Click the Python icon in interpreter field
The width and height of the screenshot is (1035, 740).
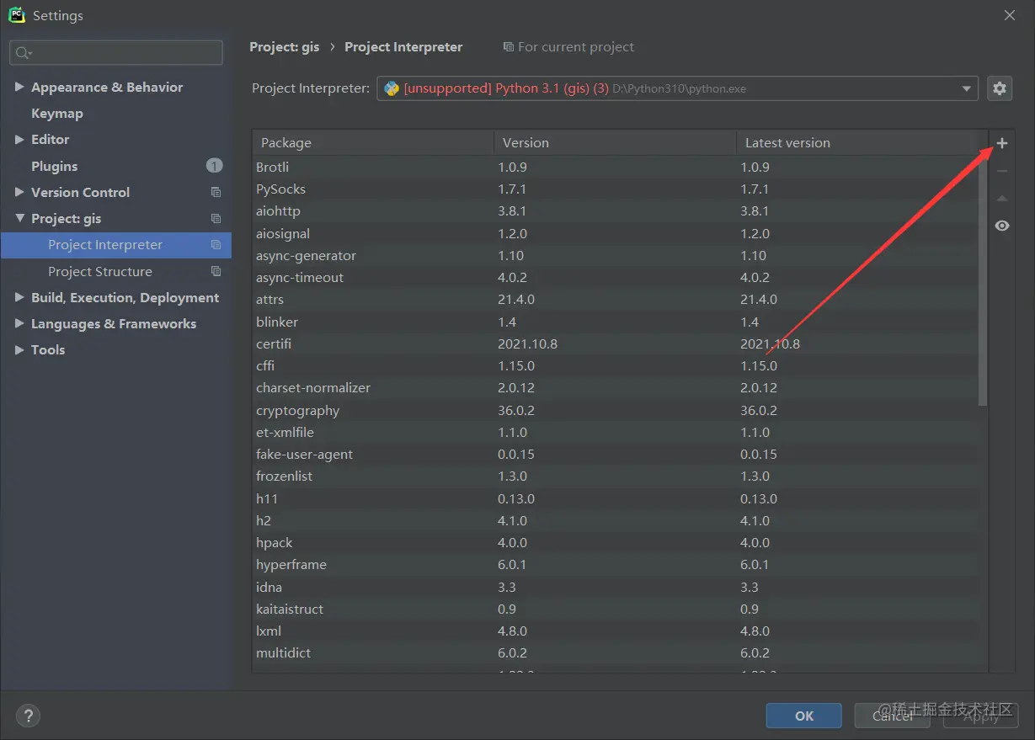click(x=392, y=88)
